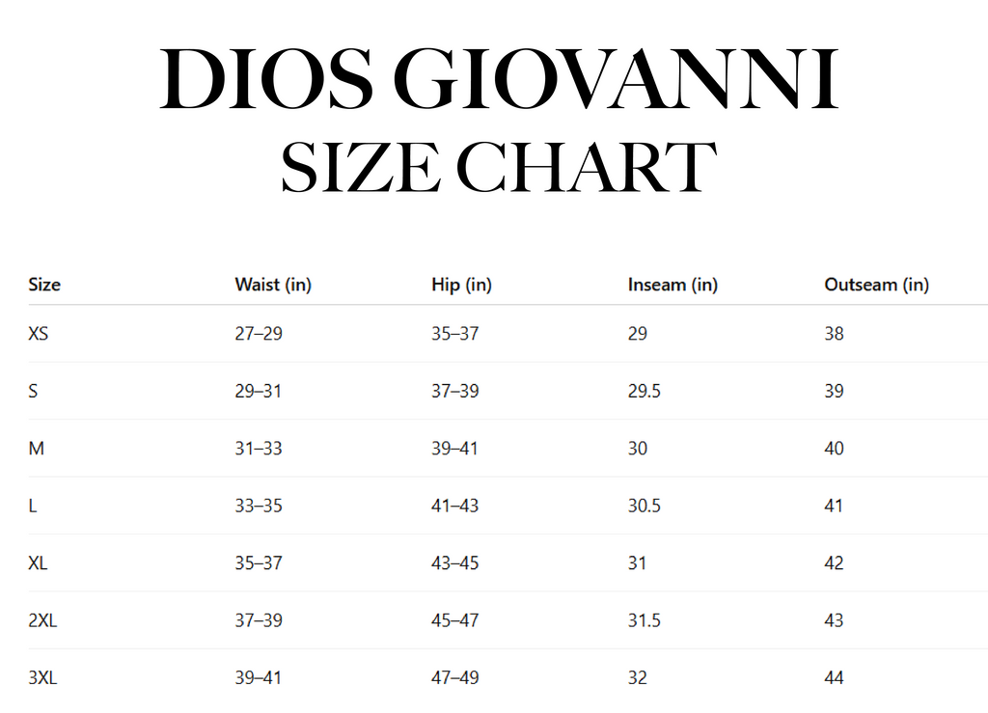Click the M size row label
988x713 pixels.
point(36,449)
